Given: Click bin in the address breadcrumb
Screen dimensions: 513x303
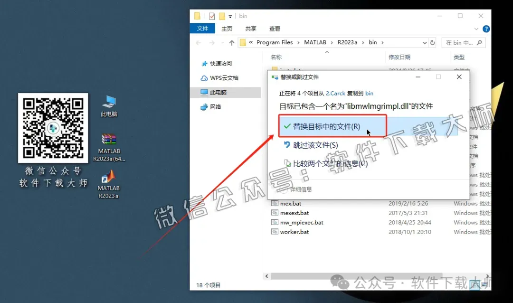Looking at the screenshot, I should pos(373,42).
